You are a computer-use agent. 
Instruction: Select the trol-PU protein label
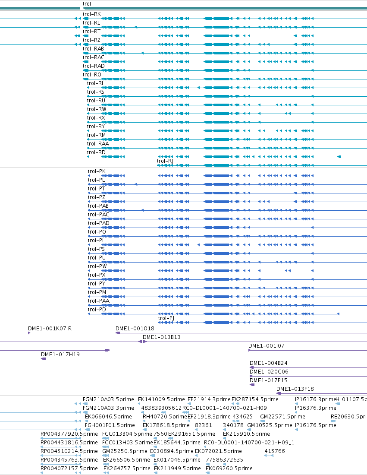[97, 258]
